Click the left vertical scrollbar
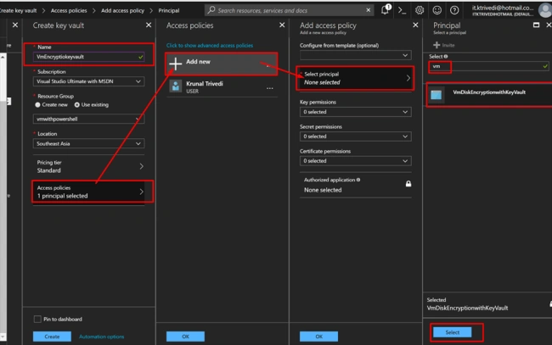This screenshot has height=345, width=552. [3, 197]
